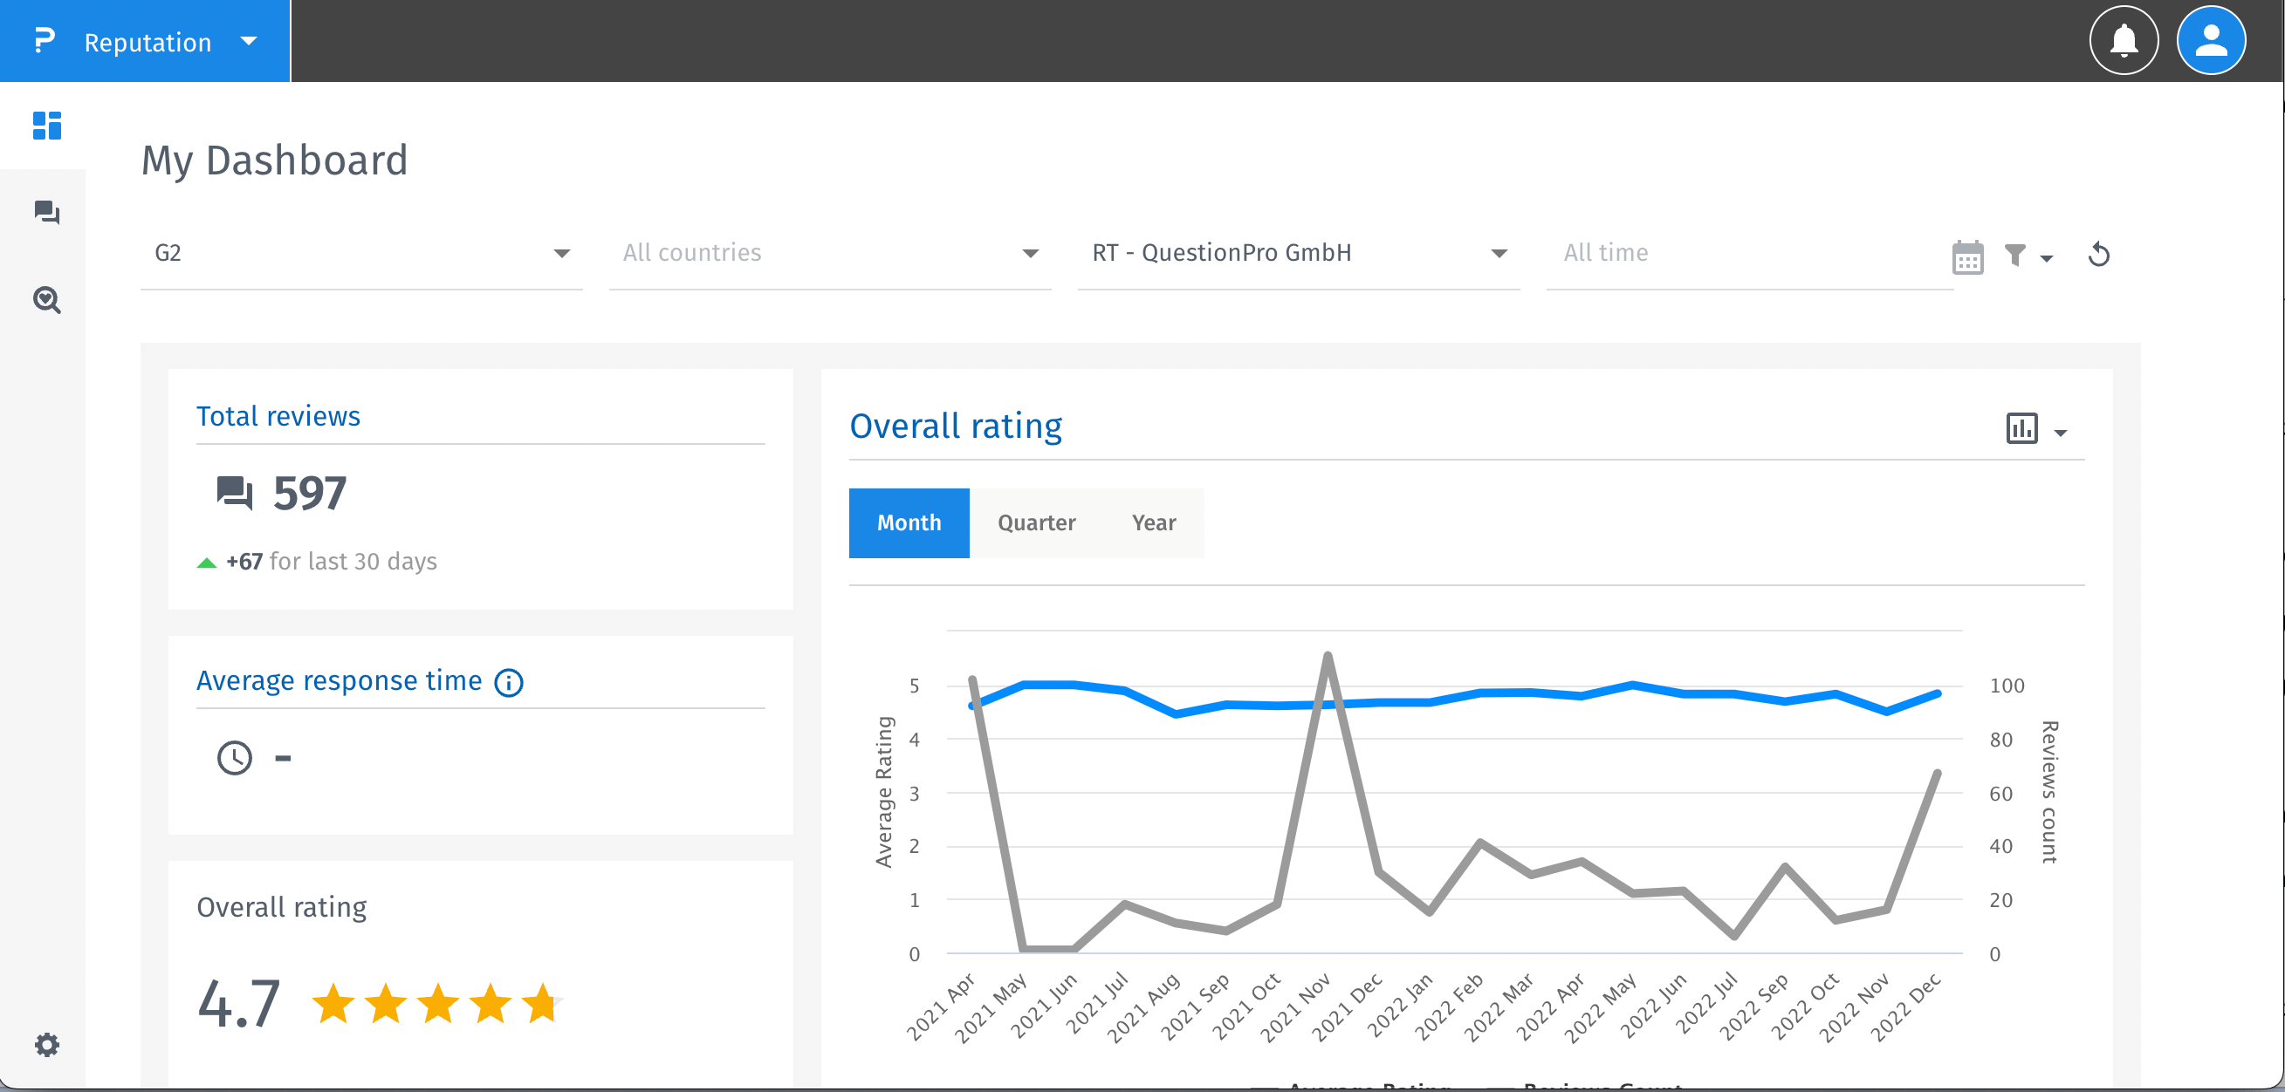Click the filter funnel icon
Screen dimensions: 2285x1092
2016,256
